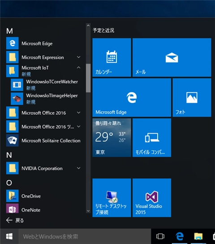The height and width of the screenshot is (244, 215).
Task: Select the NVIDIA Corporation label
Action: click(x=42, y=168)
